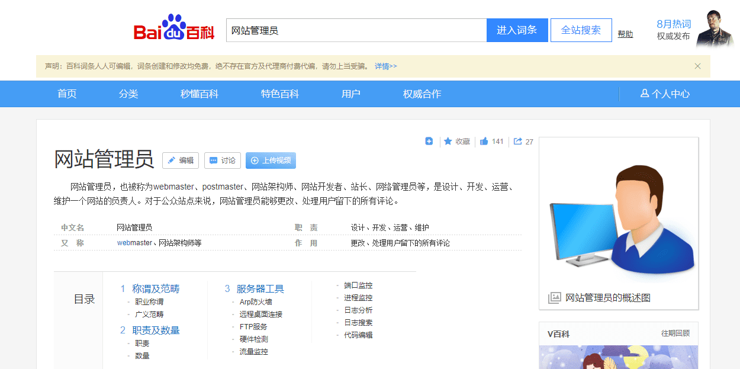Open the 分类 nav menu

coord(128,94)
